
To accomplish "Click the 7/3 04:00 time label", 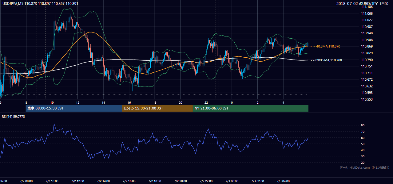I will coord(283,181).
